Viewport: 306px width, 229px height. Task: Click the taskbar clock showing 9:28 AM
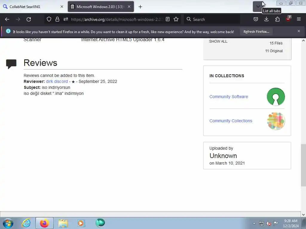[x=291, y=223]
